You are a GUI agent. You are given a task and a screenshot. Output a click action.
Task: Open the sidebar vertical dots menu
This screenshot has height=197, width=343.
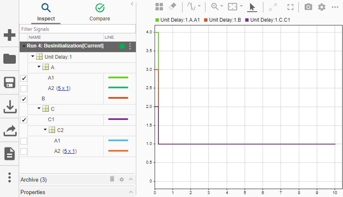click(x=10, y=177)
